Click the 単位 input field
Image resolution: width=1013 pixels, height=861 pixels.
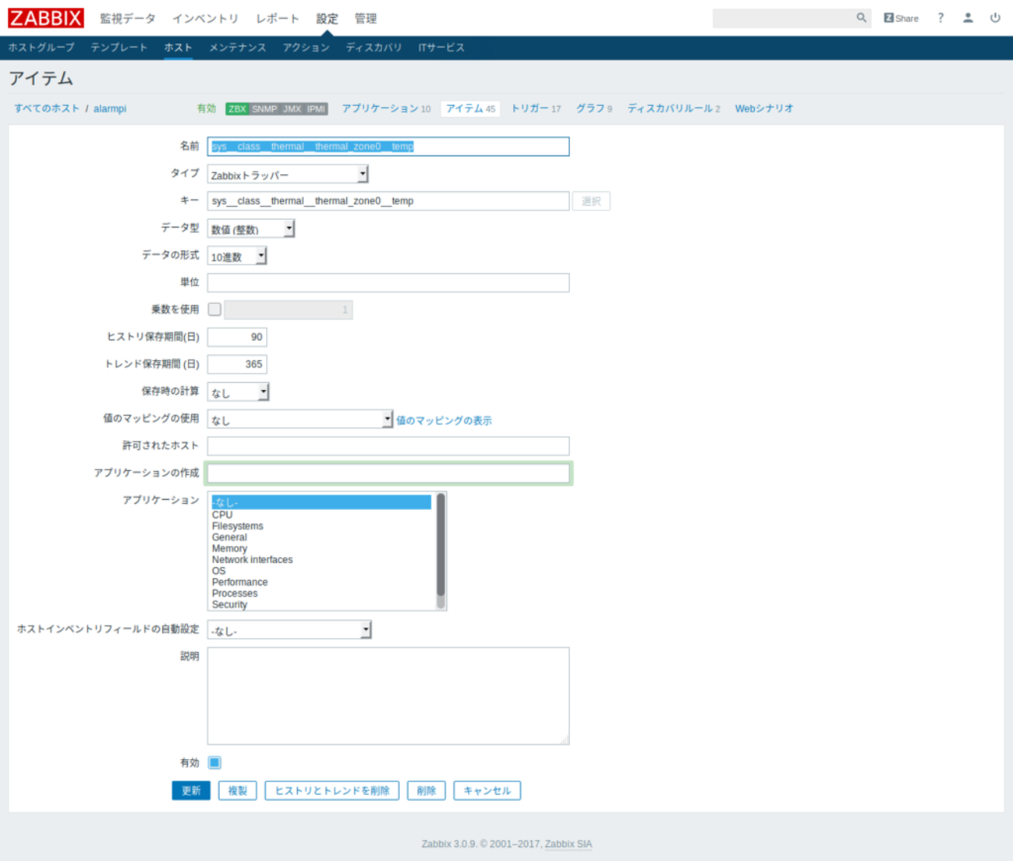pyautogui.click(x=388, y=282)
